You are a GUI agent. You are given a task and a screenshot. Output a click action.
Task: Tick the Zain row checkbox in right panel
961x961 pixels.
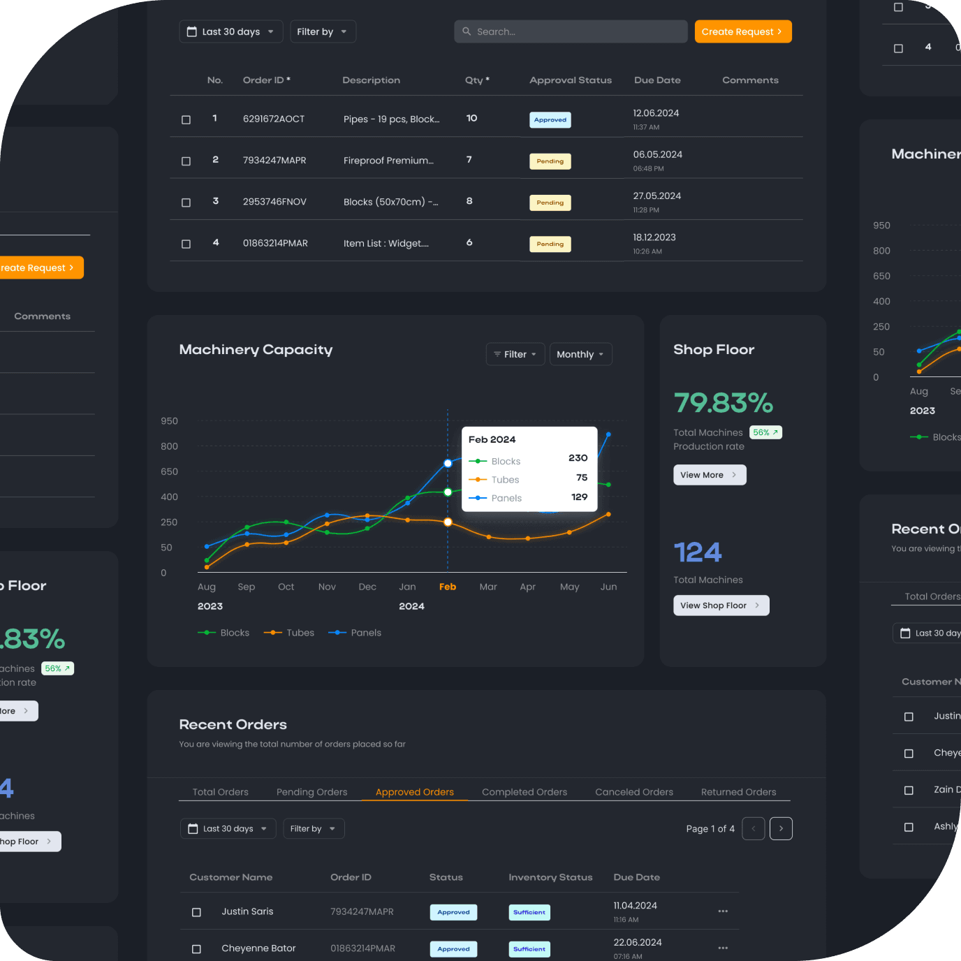point(909,790)
